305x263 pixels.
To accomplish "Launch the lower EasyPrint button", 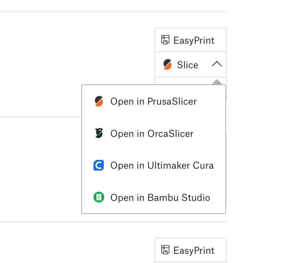I will 191,250.
